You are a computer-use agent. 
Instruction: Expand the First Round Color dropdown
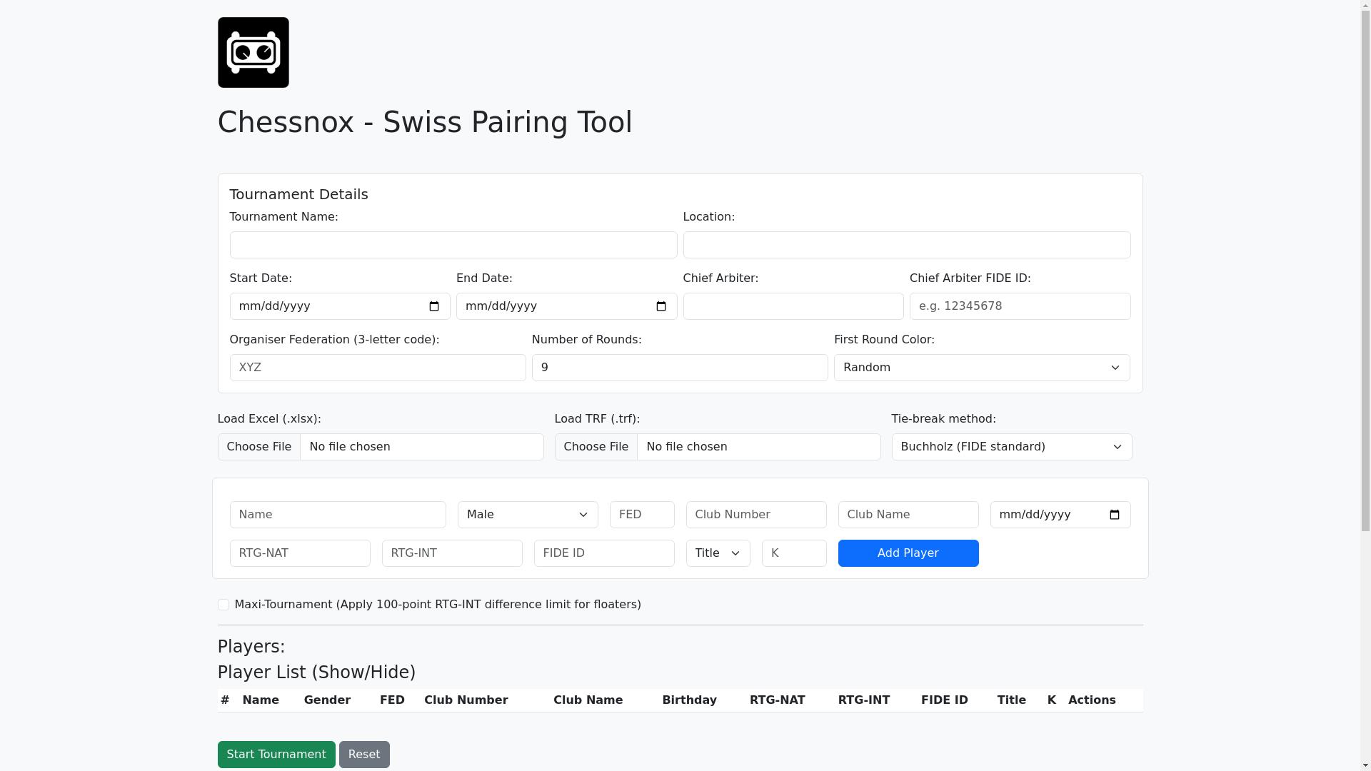point(982,368)
